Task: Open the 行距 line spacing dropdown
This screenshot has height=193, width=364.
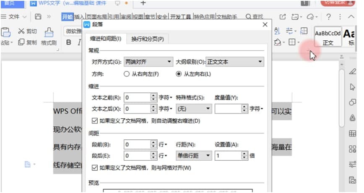Action: (x=194, y=156)
